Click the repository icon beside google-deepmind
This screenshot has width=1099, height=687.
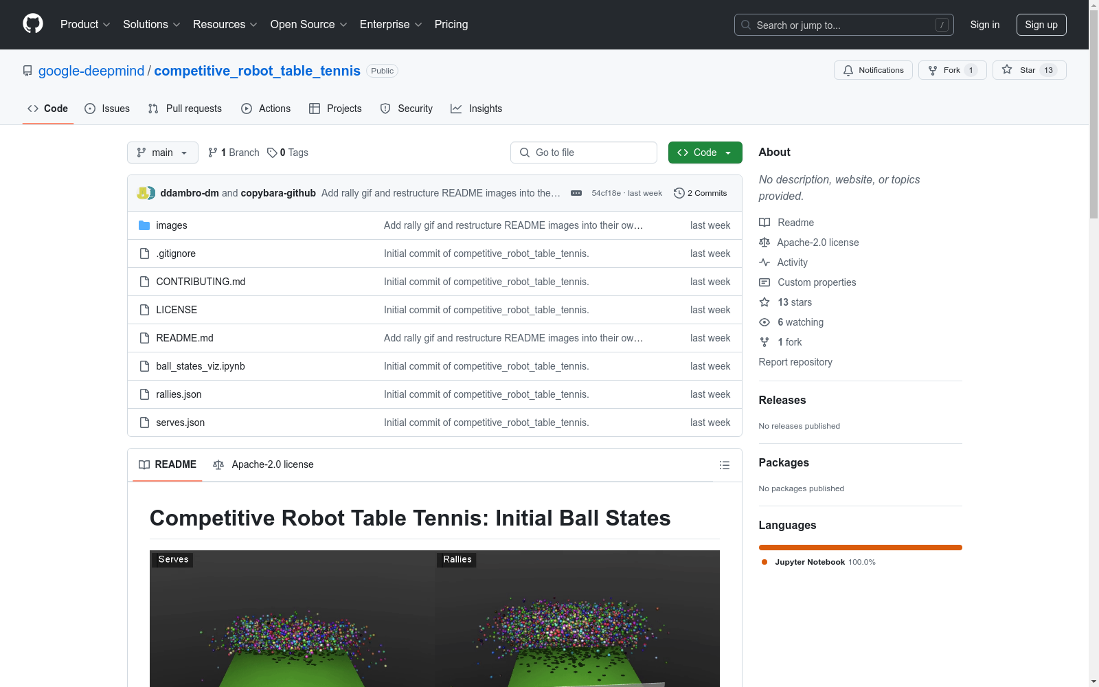[x=27, y=71]
